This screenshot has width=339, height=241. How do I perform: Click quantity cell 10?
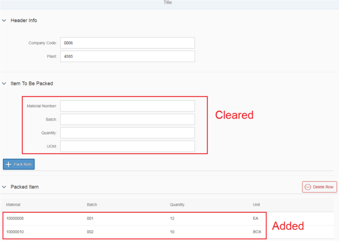[x=172, y=232]
